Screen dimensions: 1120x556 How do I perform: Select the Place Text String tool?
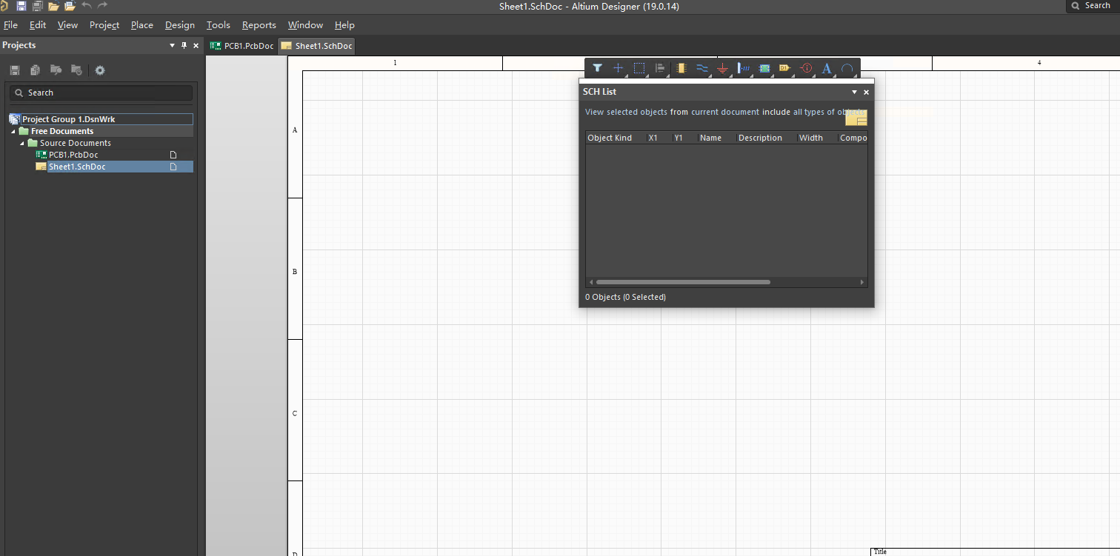[827, 68]
